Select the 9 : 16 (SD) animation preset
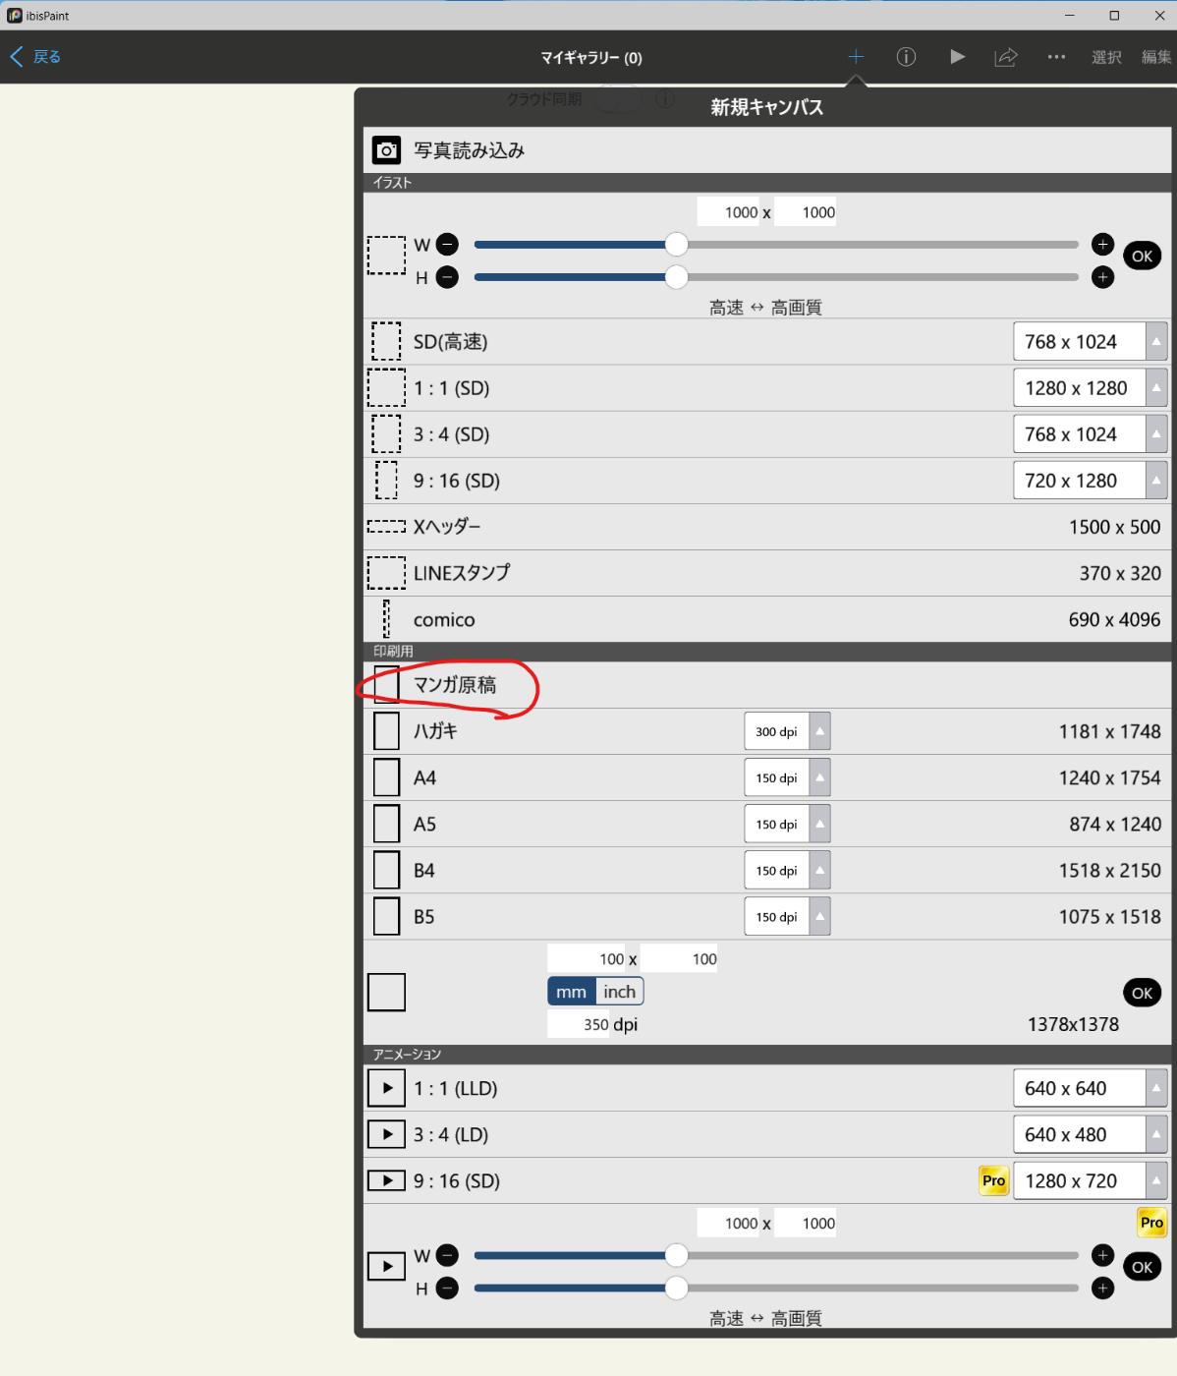 (767, 1180)
